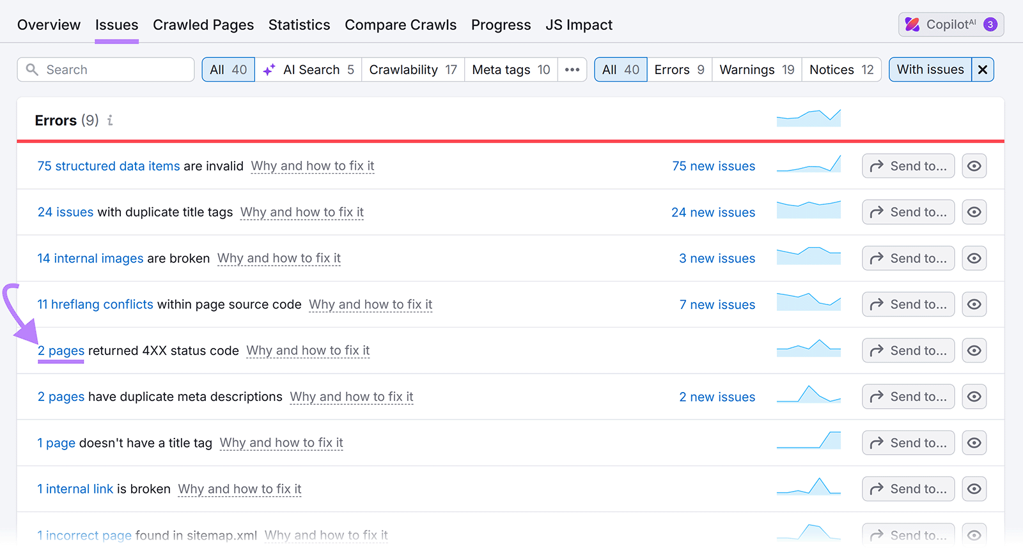Open the JS Impact tab
The image size is (1023, 551).
click(579, 25)
